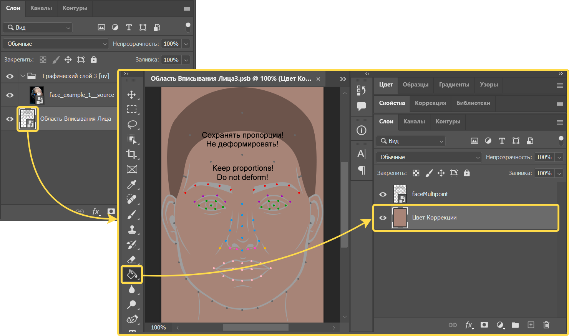Hide the Цвет Коррекции layer
The height and width of the screenshot is (336, 569).
[383, 218]
